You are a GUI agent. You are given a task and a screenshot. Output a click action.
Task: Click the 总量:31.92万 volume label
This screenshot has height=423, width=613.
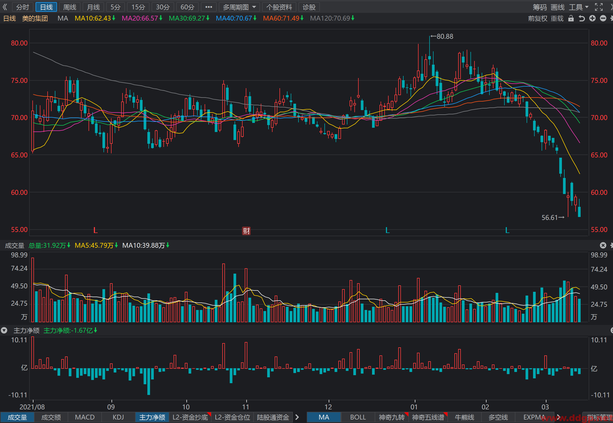tap(49, 245)
